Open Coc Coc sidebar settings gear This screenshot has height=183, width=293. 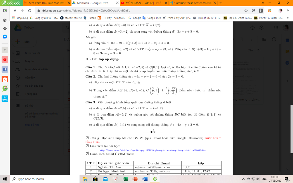[5, 20]
